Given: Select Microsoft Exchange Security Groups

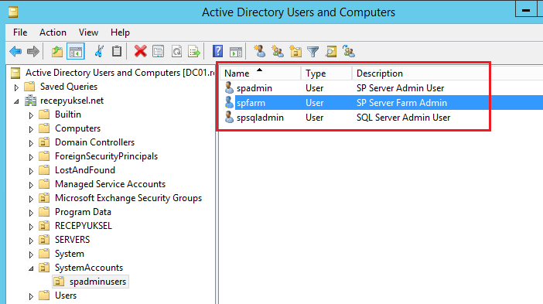Looking at the screenshot, I should click(128, 198).
